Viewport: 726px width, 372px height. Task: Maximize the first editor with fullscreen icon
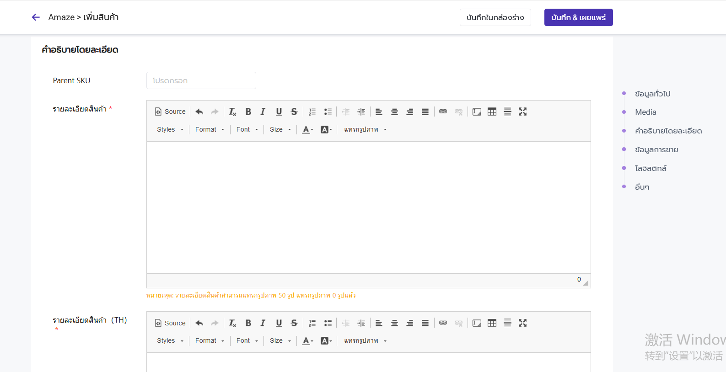[x=522, y=112]
